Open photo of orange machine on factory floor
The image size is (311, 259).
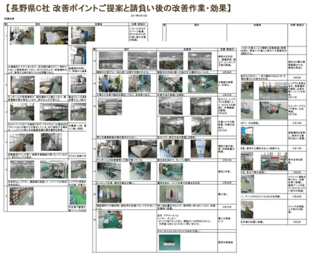273,91
